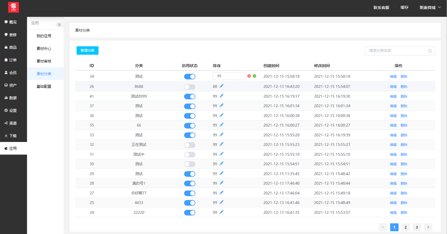
Task: Open 设置 in the main sidebar
Action: (14, 111)
